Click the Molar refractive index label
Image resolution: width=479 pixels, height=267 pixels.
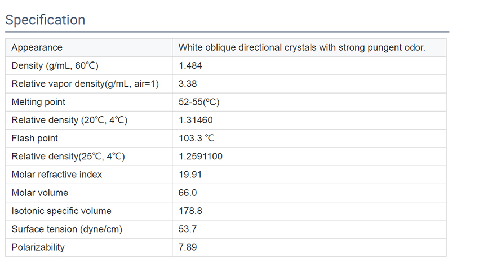[57, 175]
